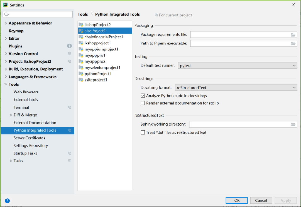Image resolution: width=301 pixels, height=207 pixels.
Task: Click the folder browse icon for Package requirements file
Action: click(293, 35)
